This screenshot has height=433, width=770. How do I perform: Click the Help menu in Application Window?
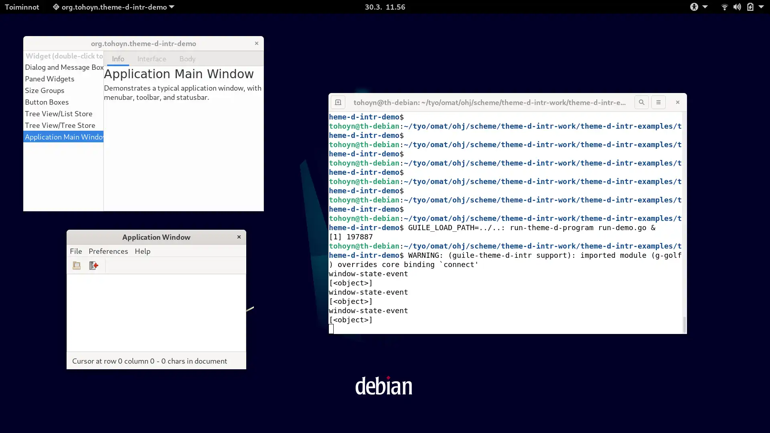click(142, 251)
